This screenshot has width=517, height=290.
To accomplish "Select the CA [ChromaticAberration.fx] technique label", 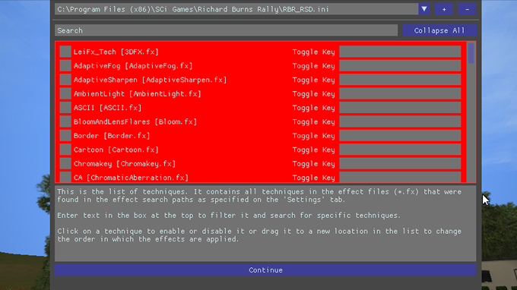I will [x=131, y=178].
